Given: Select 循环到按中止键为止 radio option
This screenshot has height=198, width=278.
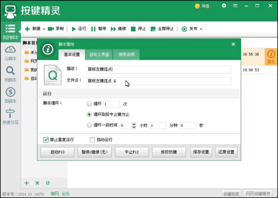Looking at the screenshot, I should tap(89, 114).
